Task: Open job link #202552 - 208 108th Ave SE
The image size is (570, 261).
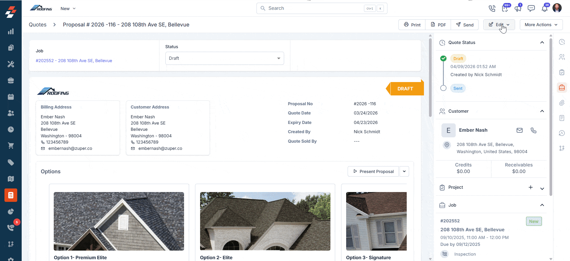Action: click(74, 61)
